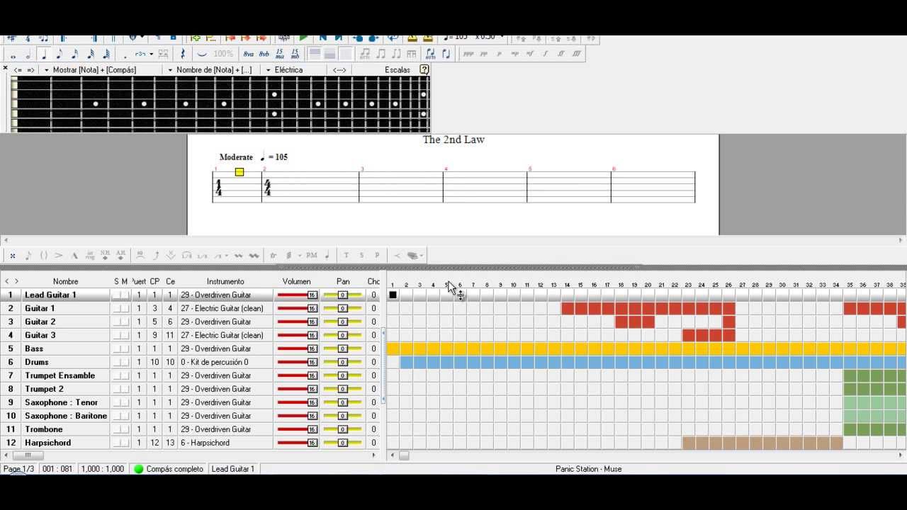Set dynamic to ppp
Image resolution: width=907 pixels, height=510 pixels.
pos(468,54)
